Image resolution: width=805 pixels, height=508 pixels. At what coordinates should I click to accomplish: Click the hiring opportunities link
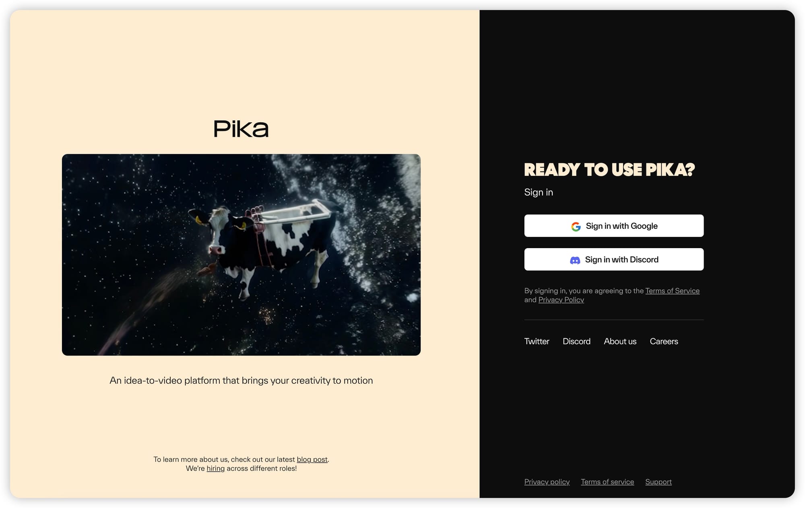coord(214,468)
